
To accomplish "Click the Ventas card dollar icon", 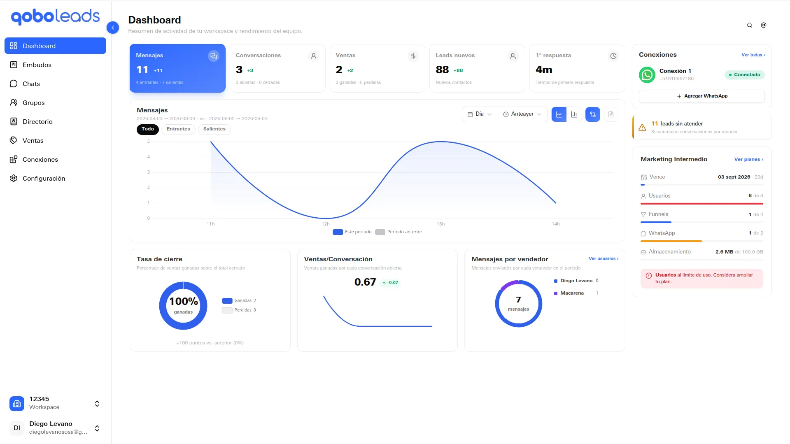I will (x=413, y=56).
